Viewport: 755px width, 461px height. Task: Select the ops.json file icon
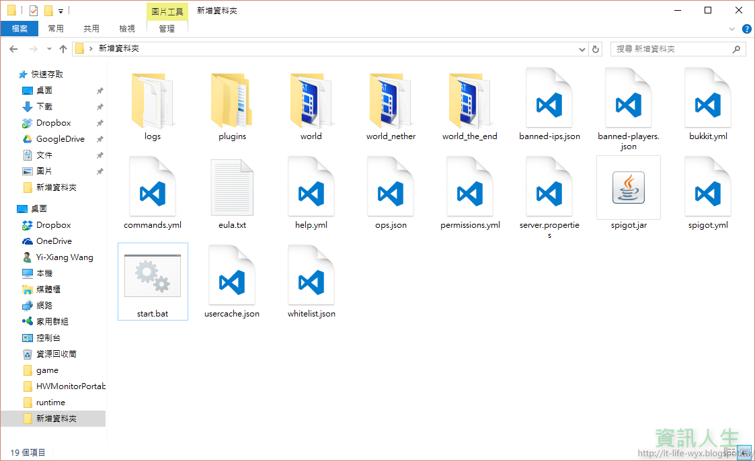point(391,187)
